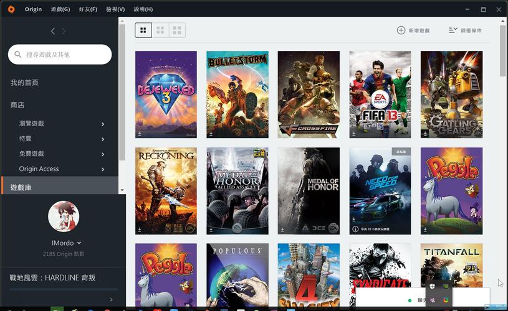The width and height of the screenshot is (508, 311).
Task: Go back with the left arrow
Action: [x=53, y=31]
